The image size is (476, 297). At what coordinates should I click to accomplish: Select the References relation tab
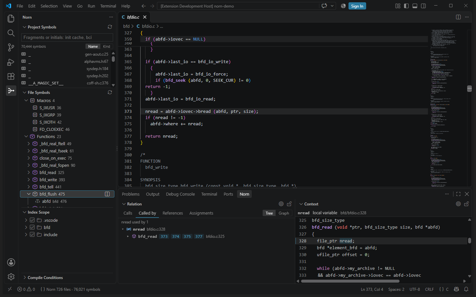[173, 213]
